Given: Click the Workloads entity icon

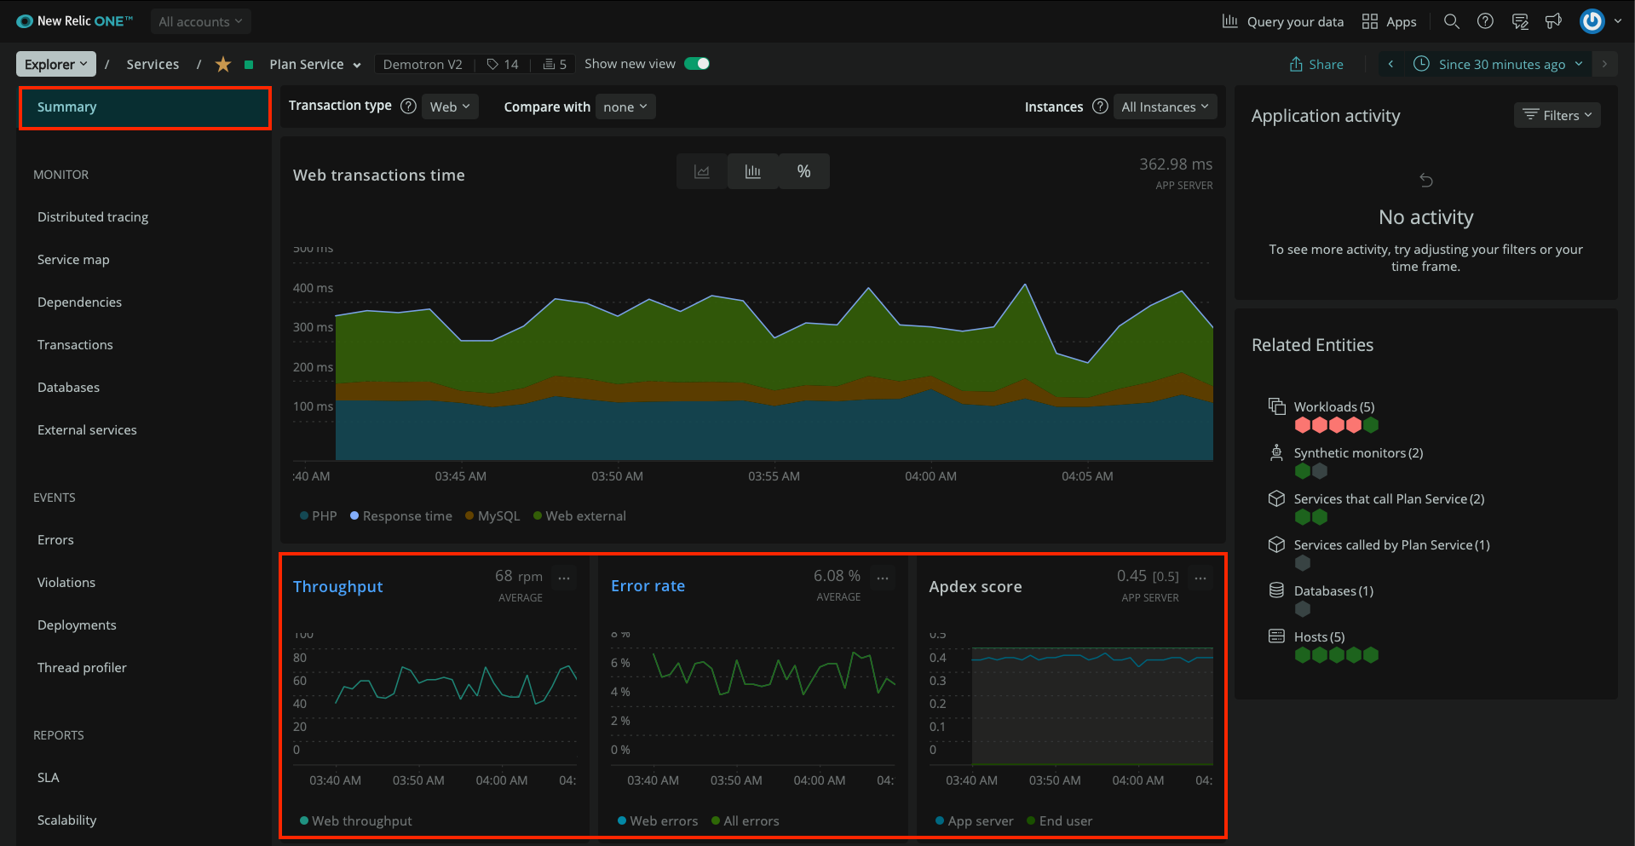Looking at the screenshot, I should click(x=1276, y=406).
